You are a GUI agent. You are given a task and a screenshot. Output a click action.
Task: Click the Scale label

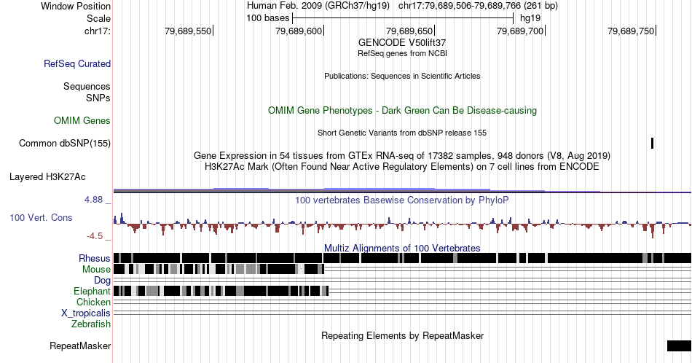click(98, 18)
